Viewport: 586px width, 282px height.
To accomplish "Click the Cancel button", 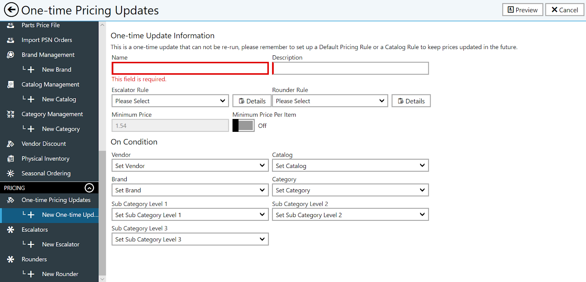I will coord(565,10).
